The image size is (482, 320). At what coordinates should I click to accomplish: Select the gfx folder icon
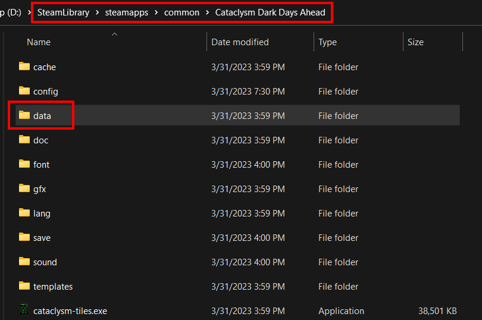[24, 189]
